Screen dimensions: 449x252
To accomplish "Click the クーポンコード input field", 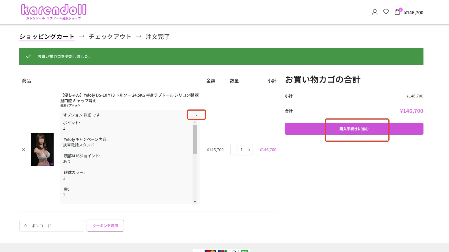I will pyautogui.click(x=52, y=226).
